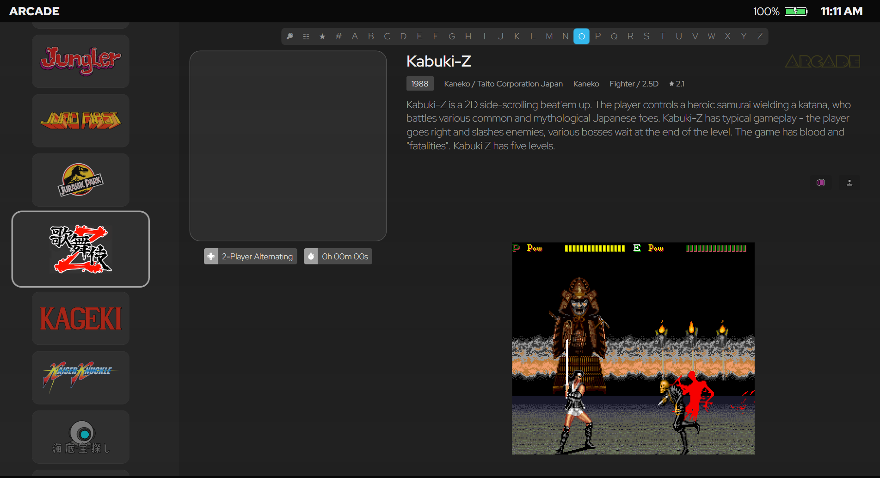
Task: Click the empty Kabuki-Z video preview box
Action: click(x=288, y=146)
